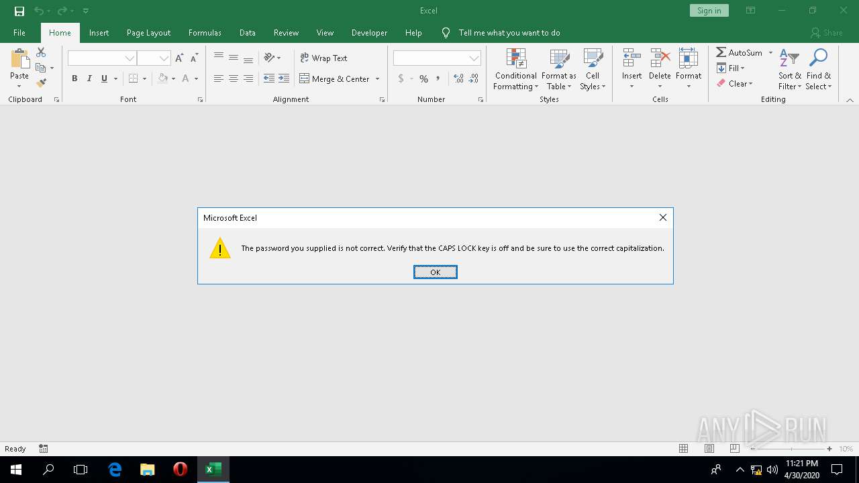Switch to the Insert tab
The image size is (859, 483).
click(x=99, y=32)
